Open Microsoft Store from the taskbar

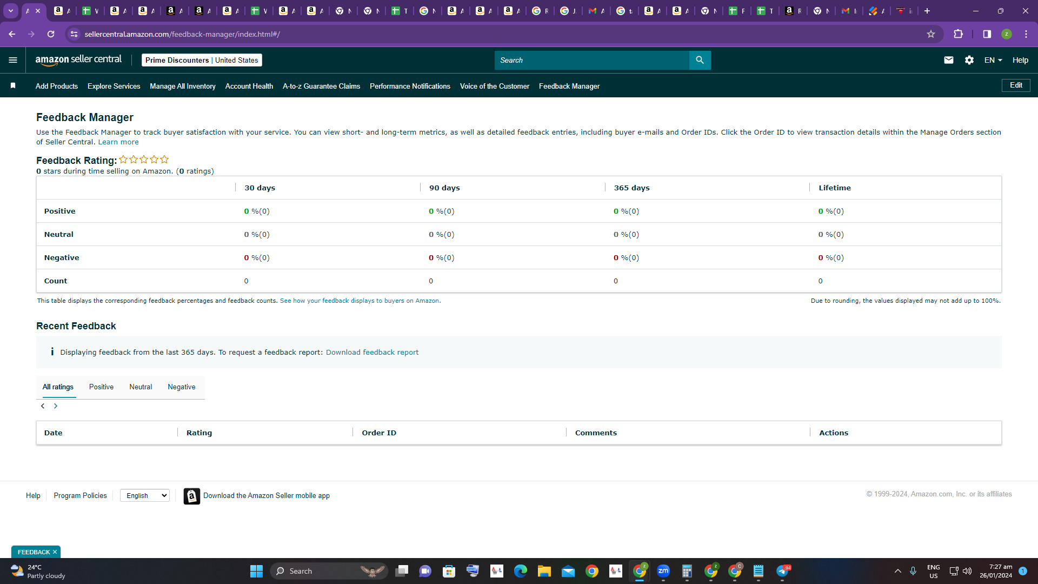tap(449, 571)
